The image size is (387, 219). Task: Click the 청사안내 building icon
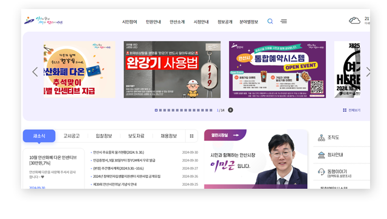[321, 155]
